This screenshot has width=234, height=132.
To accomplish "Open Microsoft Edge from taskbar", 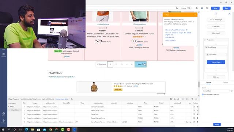I will point(27,129).
